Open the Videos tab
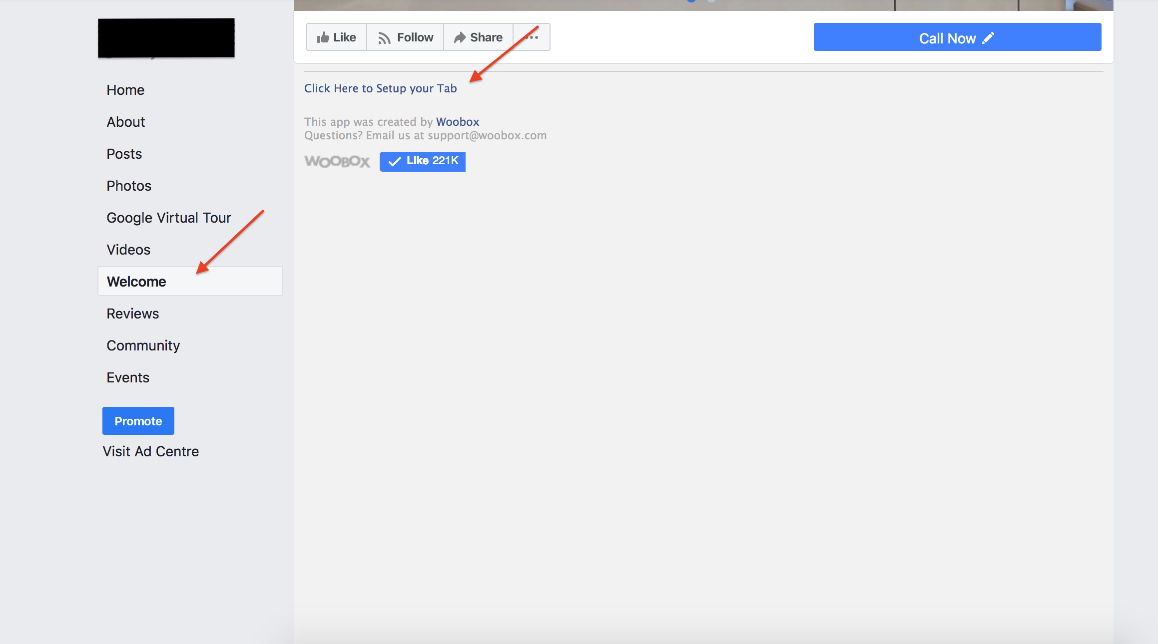The image size is (1158, 644). [x=128, y=250]
